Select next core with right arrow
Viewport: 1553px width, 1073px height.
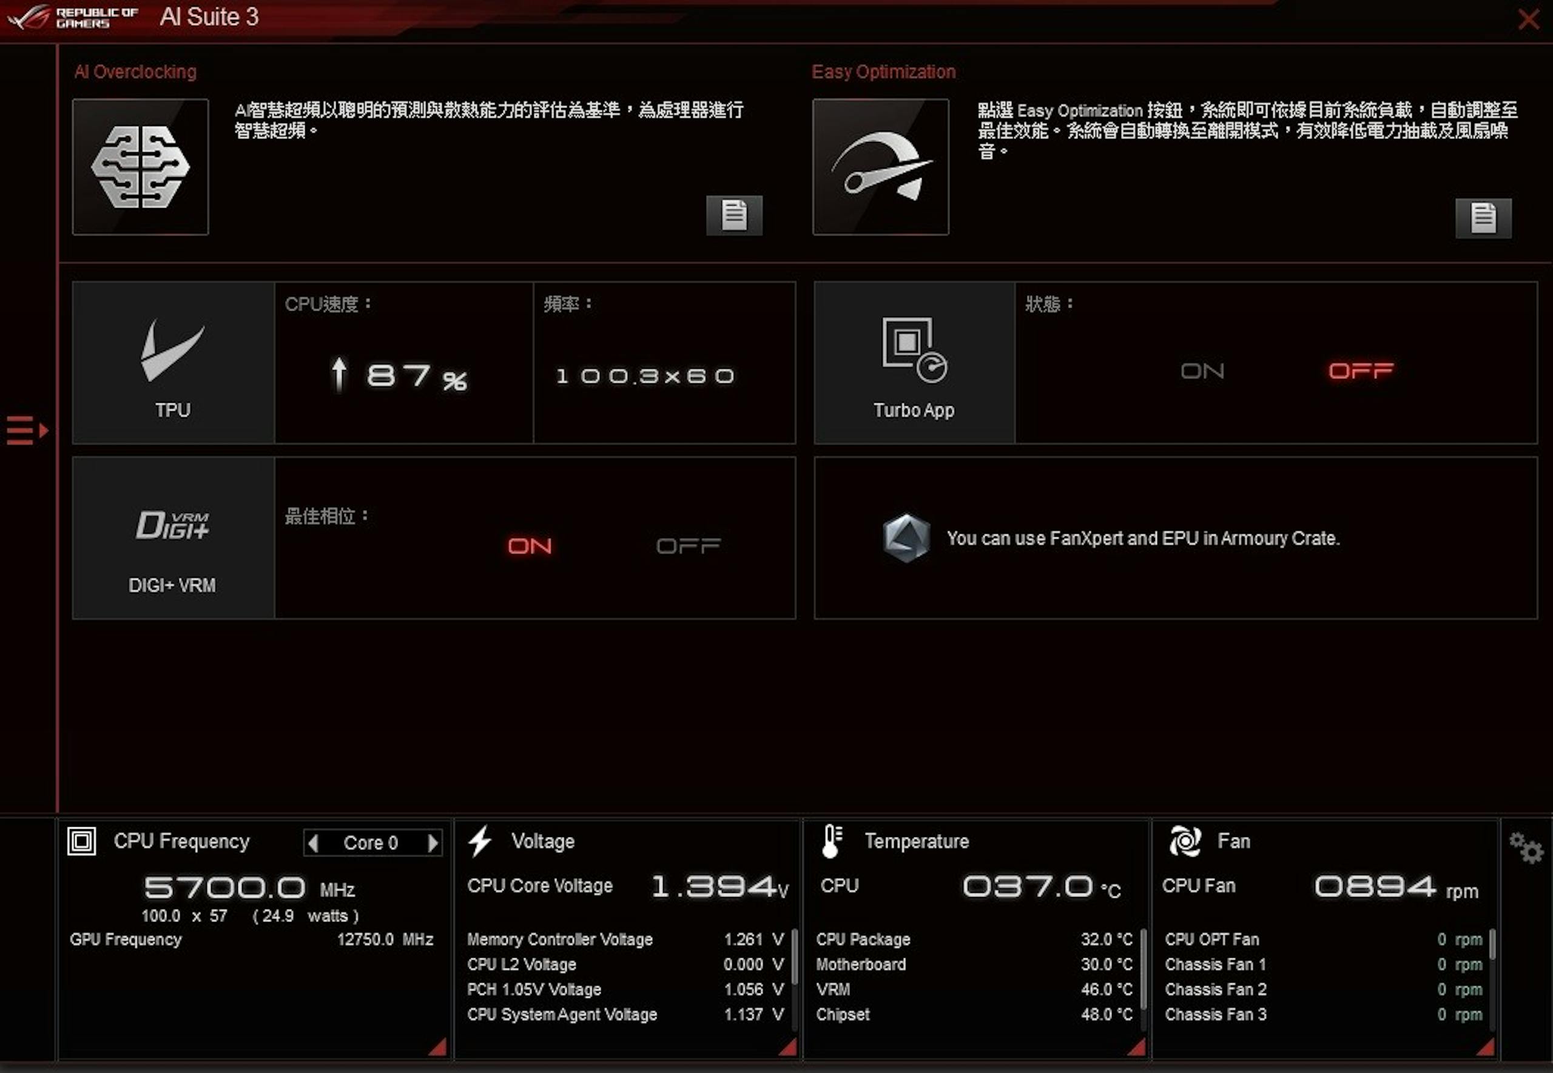[433, 843]
